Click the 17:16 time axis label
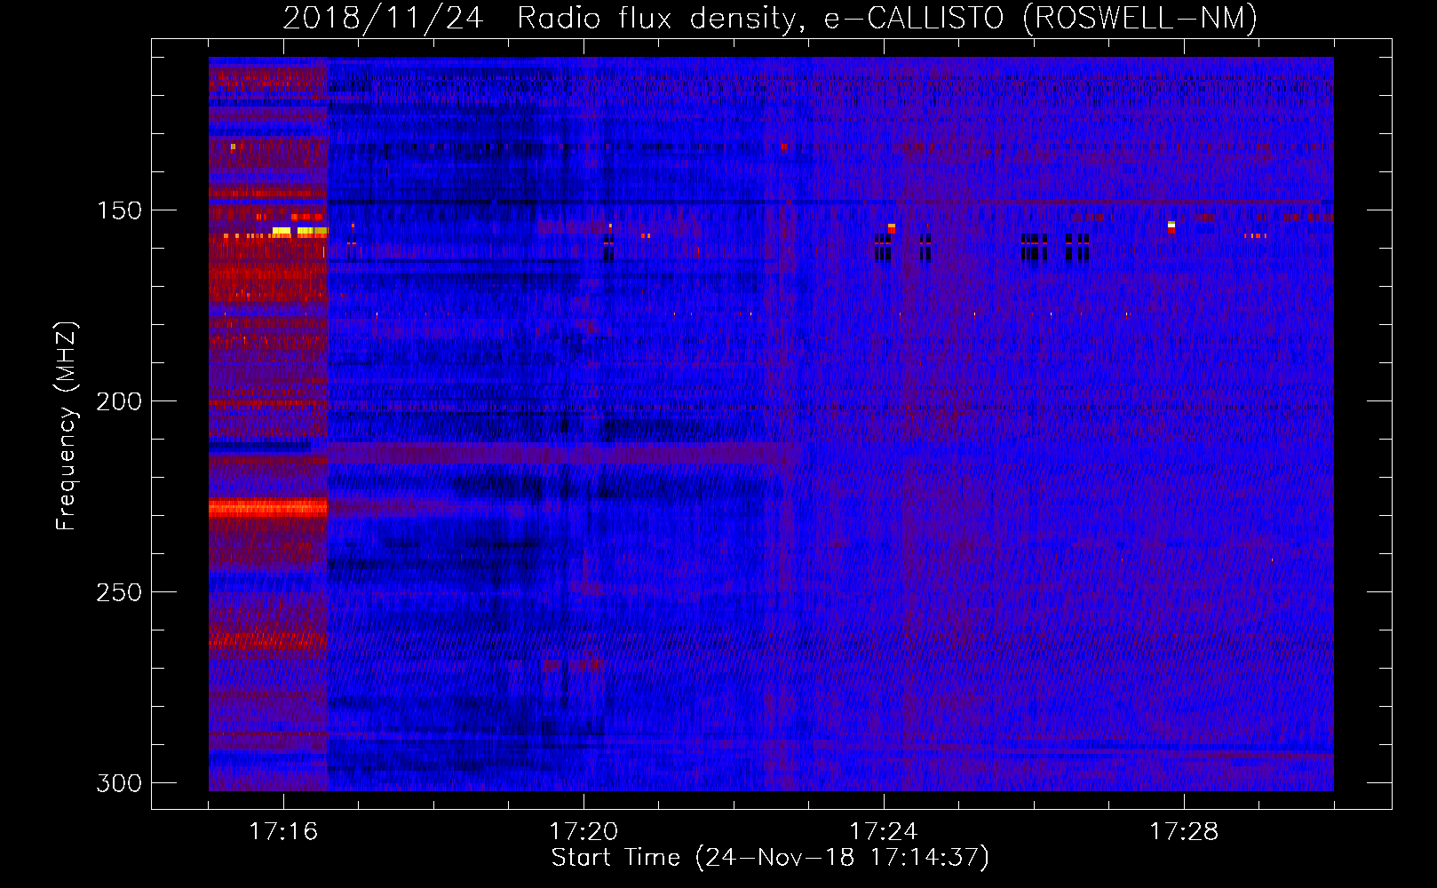1437x888 pixels. point(283,831)
